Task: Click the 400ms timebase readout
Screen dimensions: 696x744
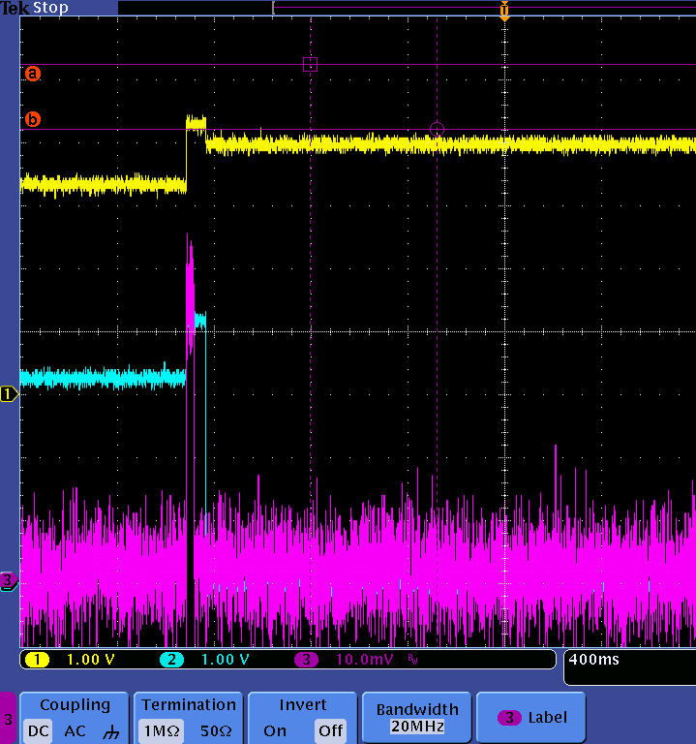Action: [593, 660]
